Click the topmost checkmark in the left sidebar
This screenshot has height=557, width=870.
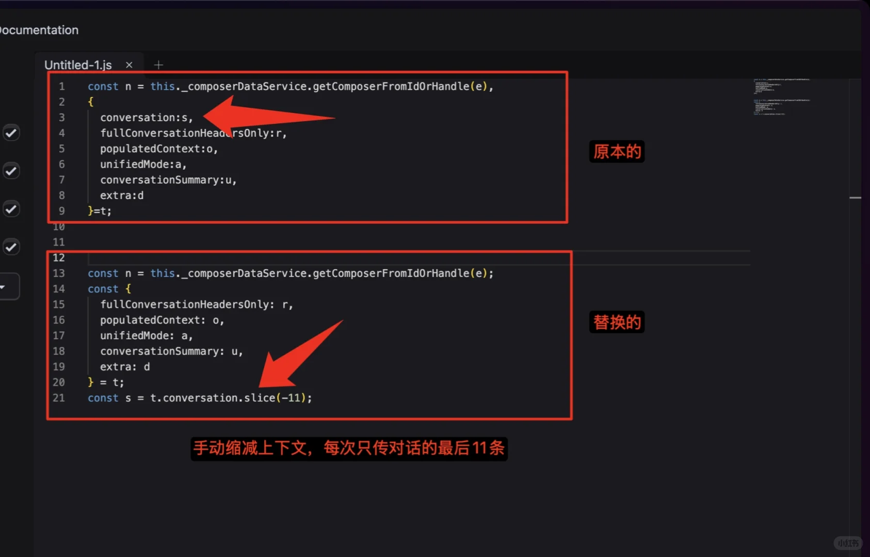click(x=11, y=133)
